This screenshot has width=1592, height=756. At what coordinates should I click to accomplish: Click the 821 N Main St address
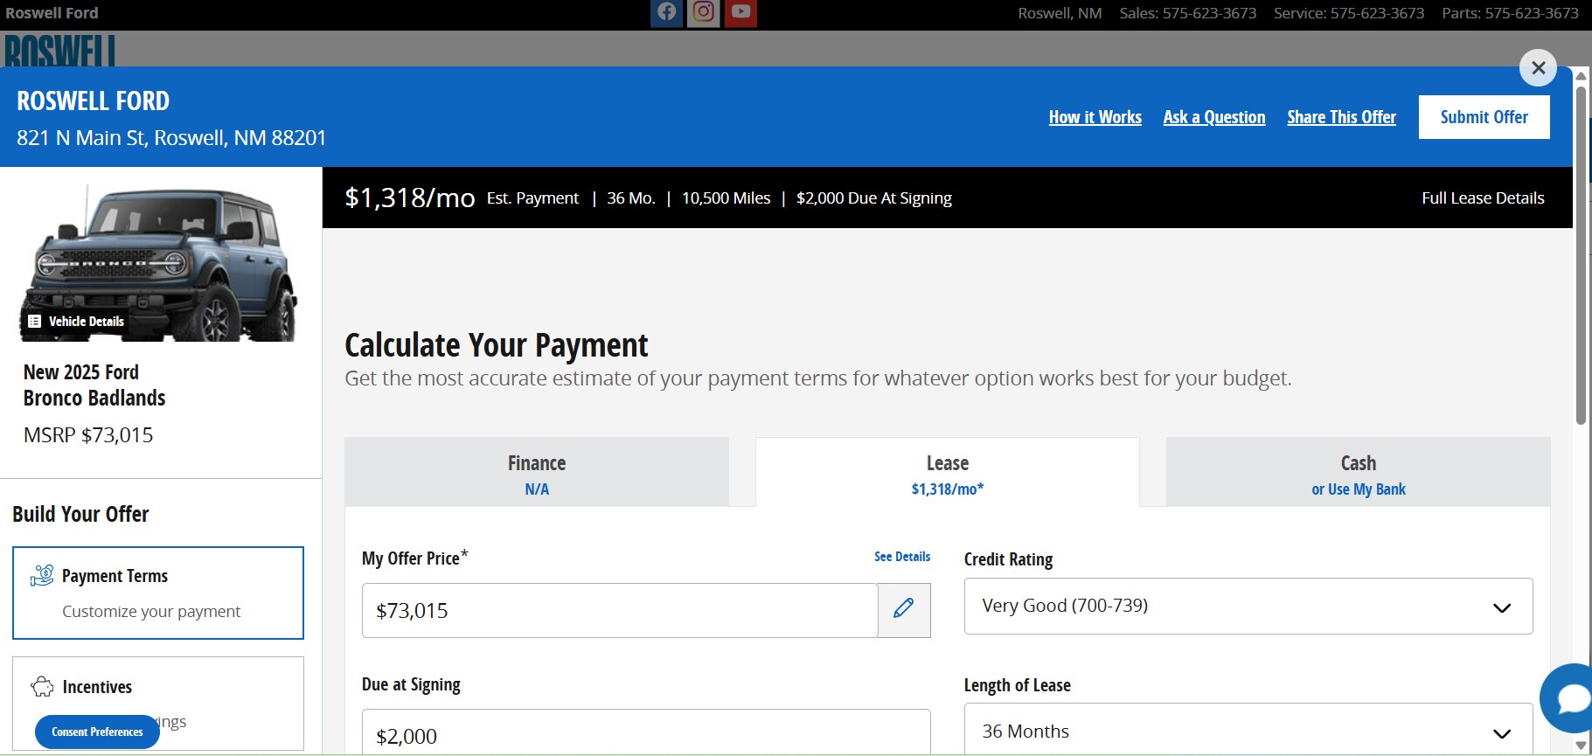click(x=171, y=138)
